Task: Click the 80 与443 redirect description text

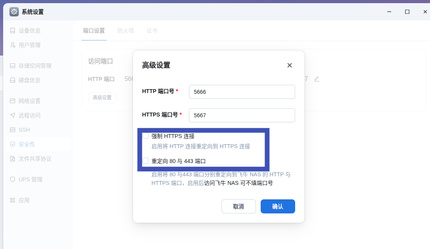Action: coord(221,179)
